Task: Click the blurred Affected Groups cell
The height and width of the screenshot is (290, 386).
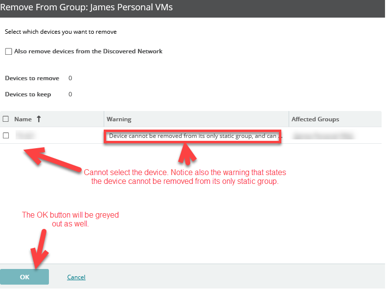Action: tap(323, 136)
